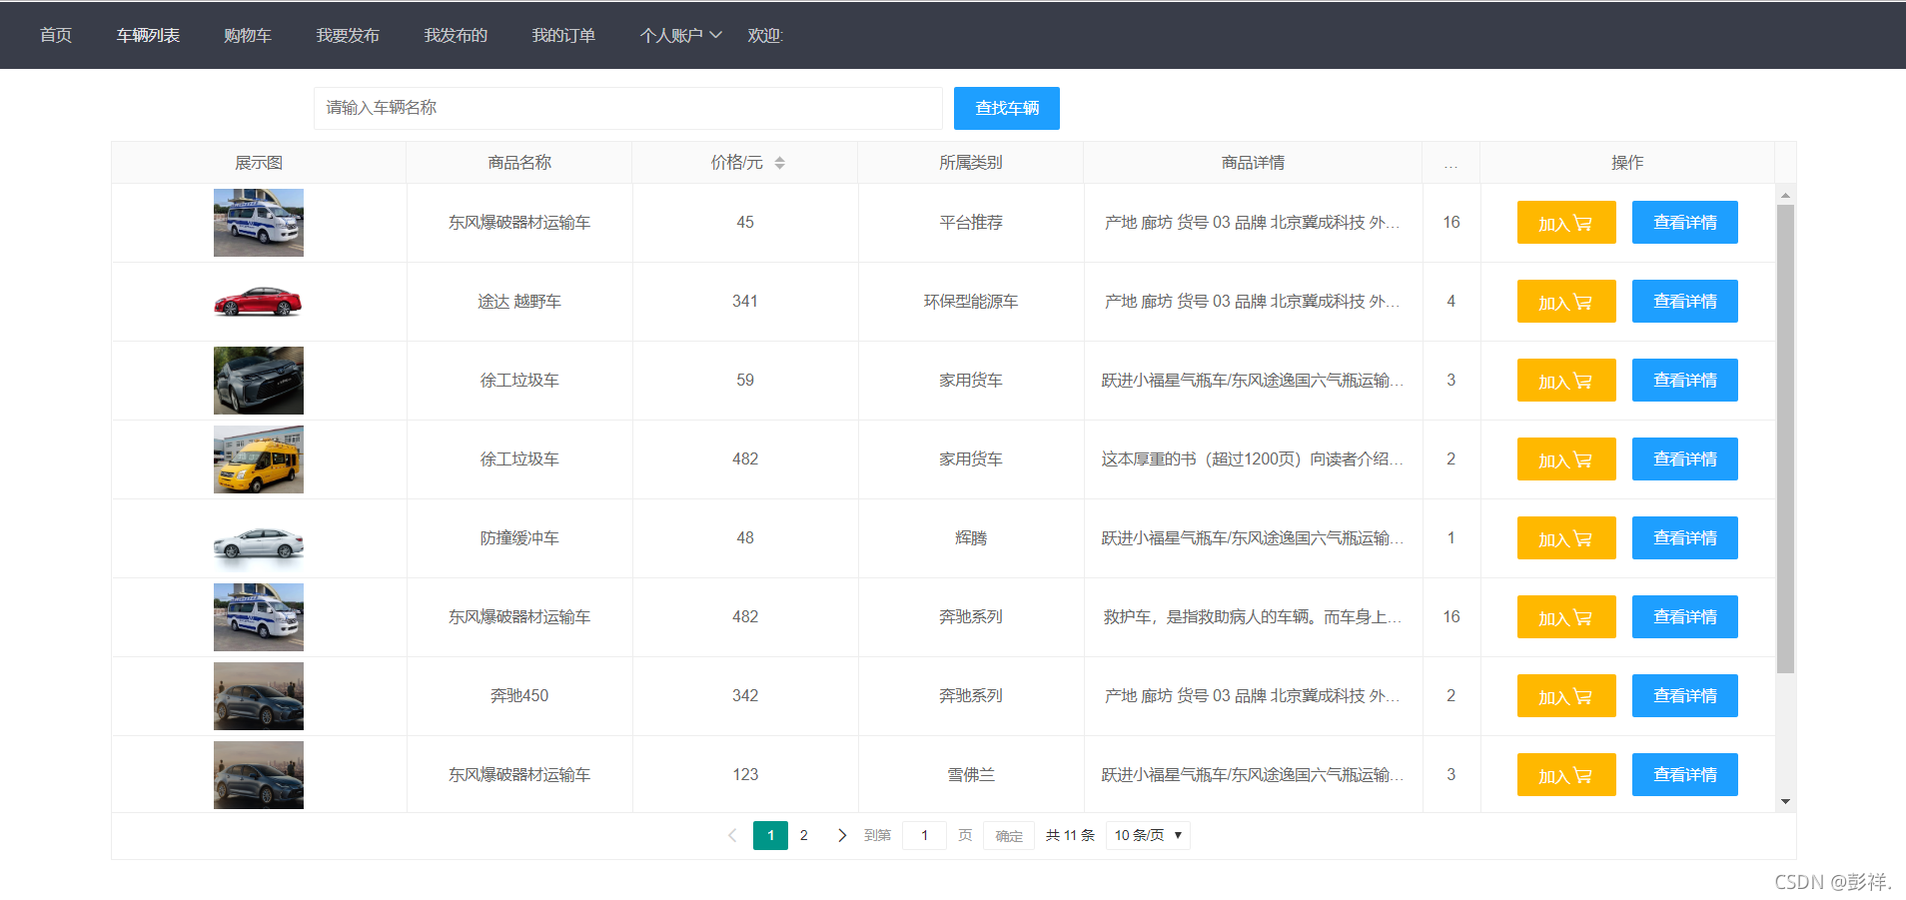View details of 途达 越野车
This screenshot has height=900, width=1906.
1685,302
